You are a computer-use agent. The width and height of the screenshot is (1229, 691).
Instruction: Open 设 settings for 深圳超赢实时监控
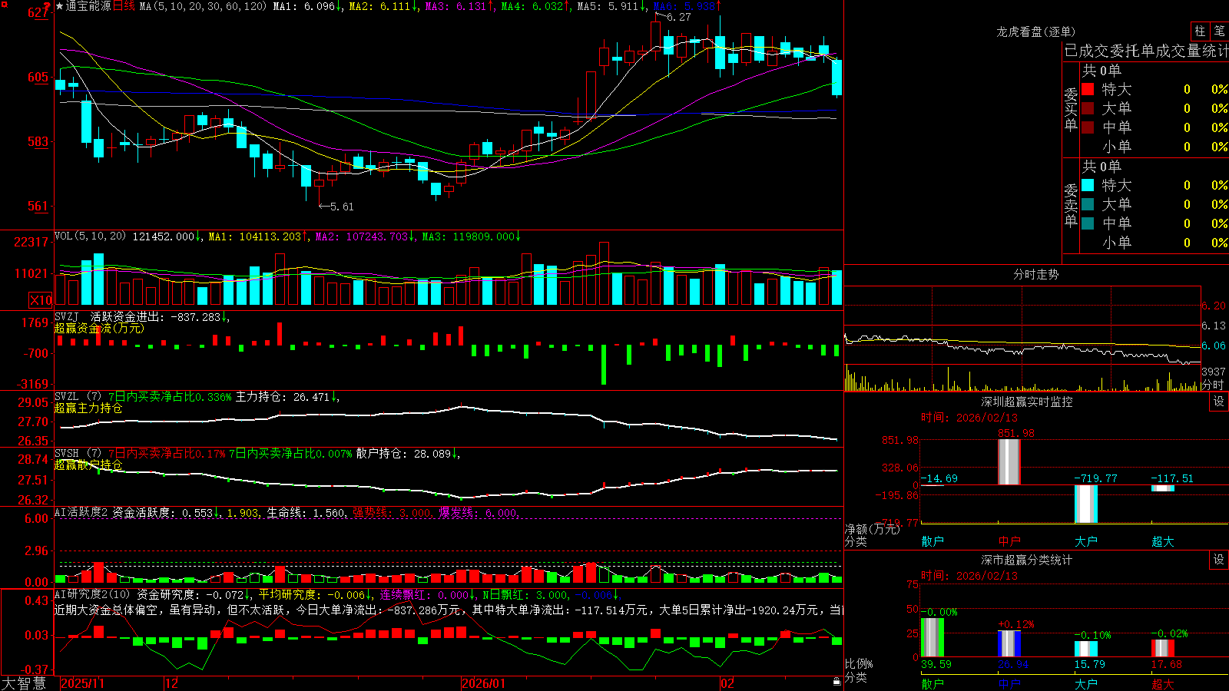1219,402
